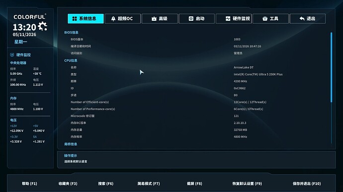Click the +5.040 V reading
The height and width of the screenshot is (192, 343).
[x=39, y=131]
